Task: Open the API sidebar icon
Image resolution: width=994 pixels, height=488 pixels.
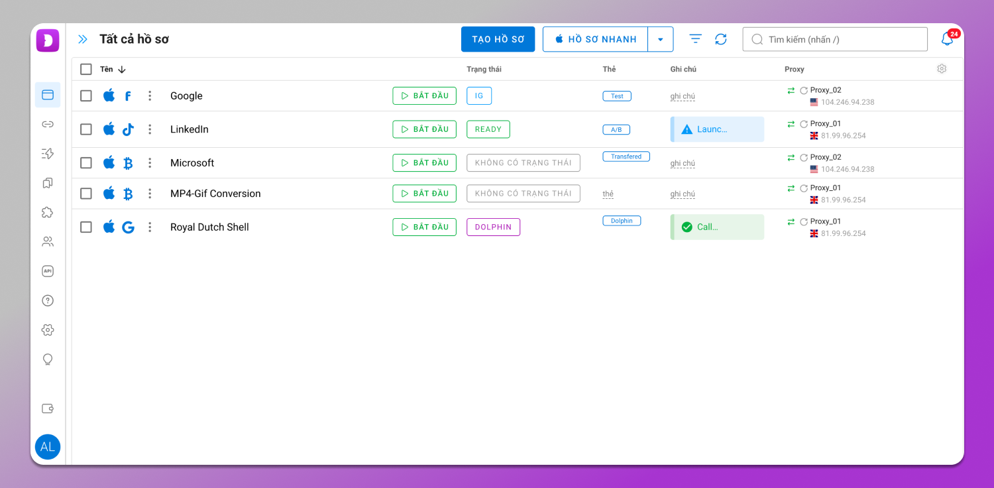Action: [48, 271]
